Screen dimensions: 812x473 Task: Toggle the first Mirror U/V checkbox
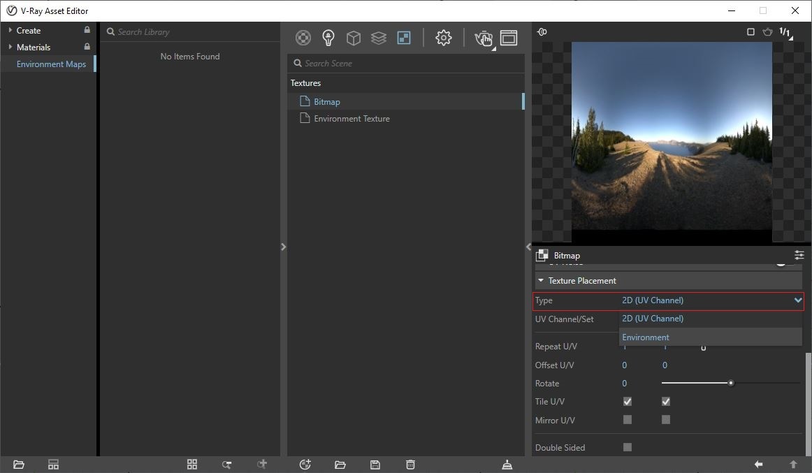(627, 420)
